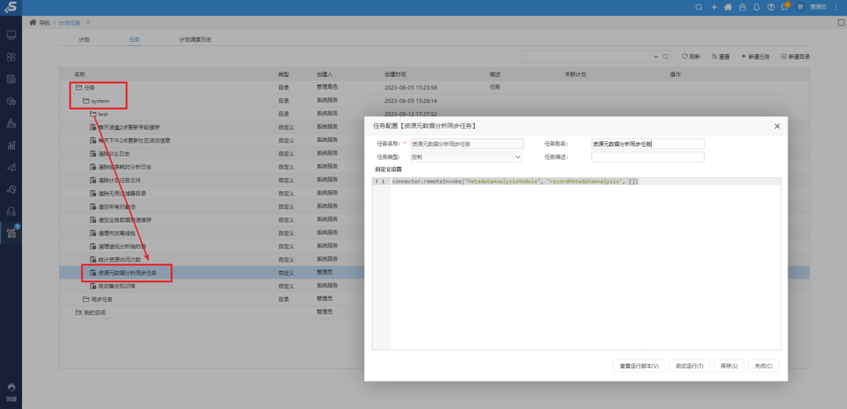This screenshot has height=409, width=847.
Task: Click the 名称 column header
Action: [x=80, y=74]
